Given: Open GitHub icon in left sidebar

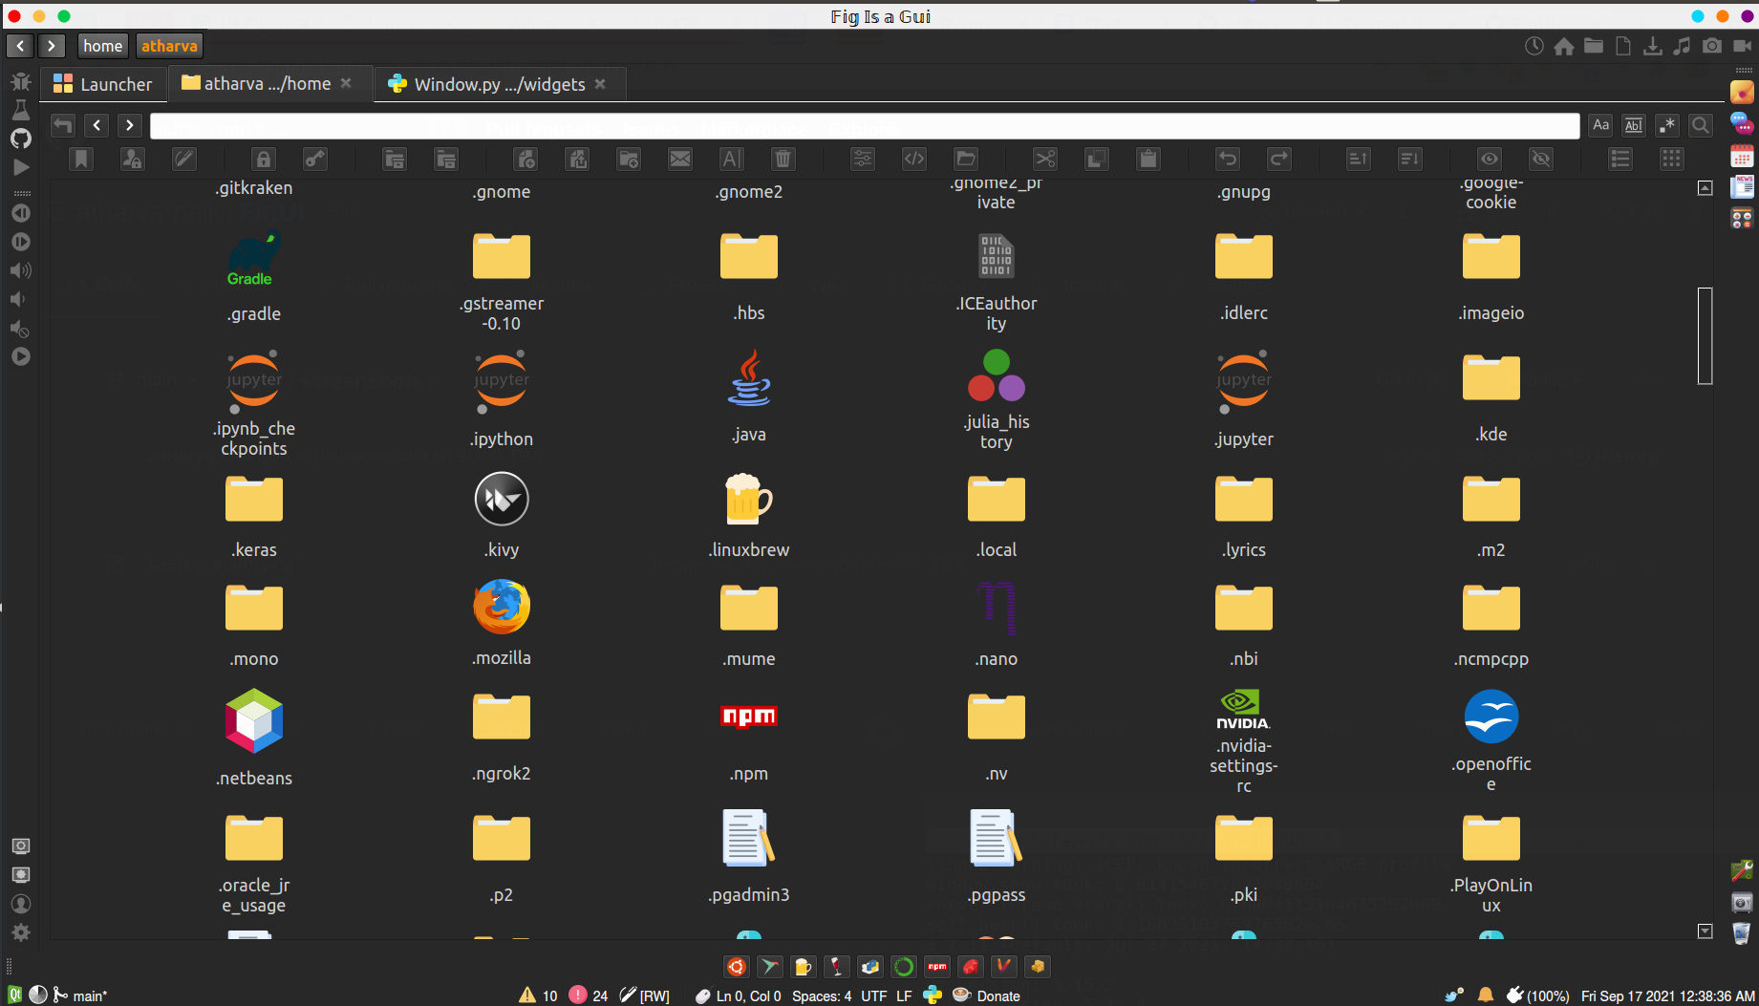Looking at the screenshot, I should pyautogui.click(x=21, y=139).
